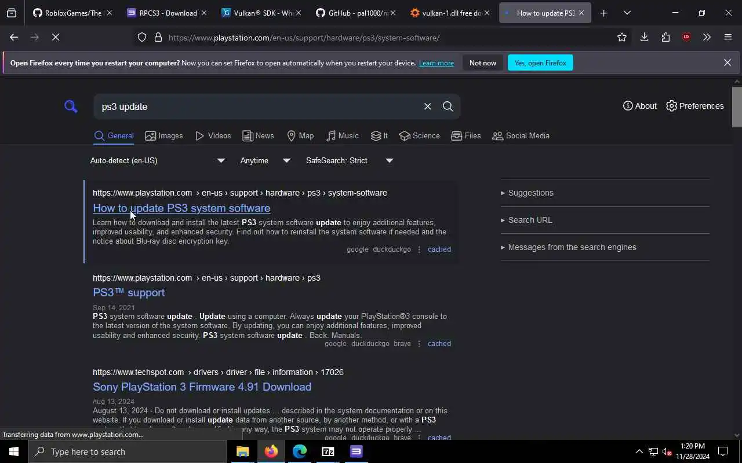Open tracking protection shield icon

pos(142,38)
